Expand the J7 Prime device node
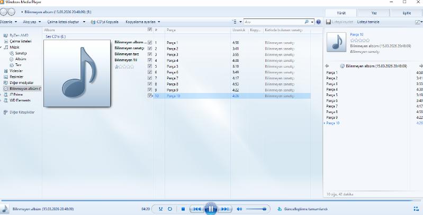Screen dimensions: 423x215 (1, 95)
